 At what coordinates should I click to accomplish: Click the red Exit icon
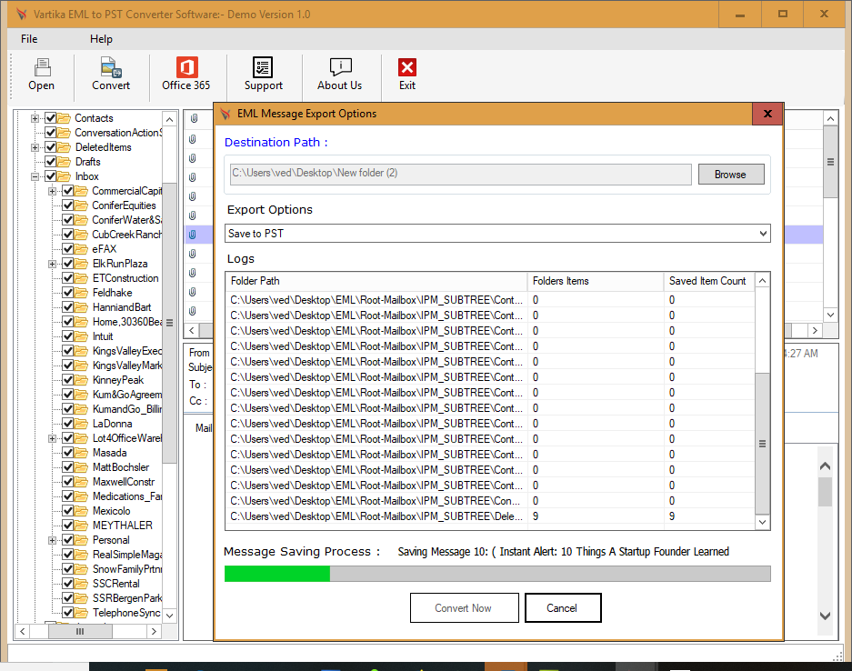pyautogui.click(x=407, y=67)
